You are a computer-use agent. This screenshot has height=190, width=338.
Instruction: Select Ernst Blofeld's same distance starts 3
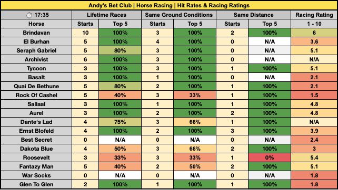(x=232, y=131)
